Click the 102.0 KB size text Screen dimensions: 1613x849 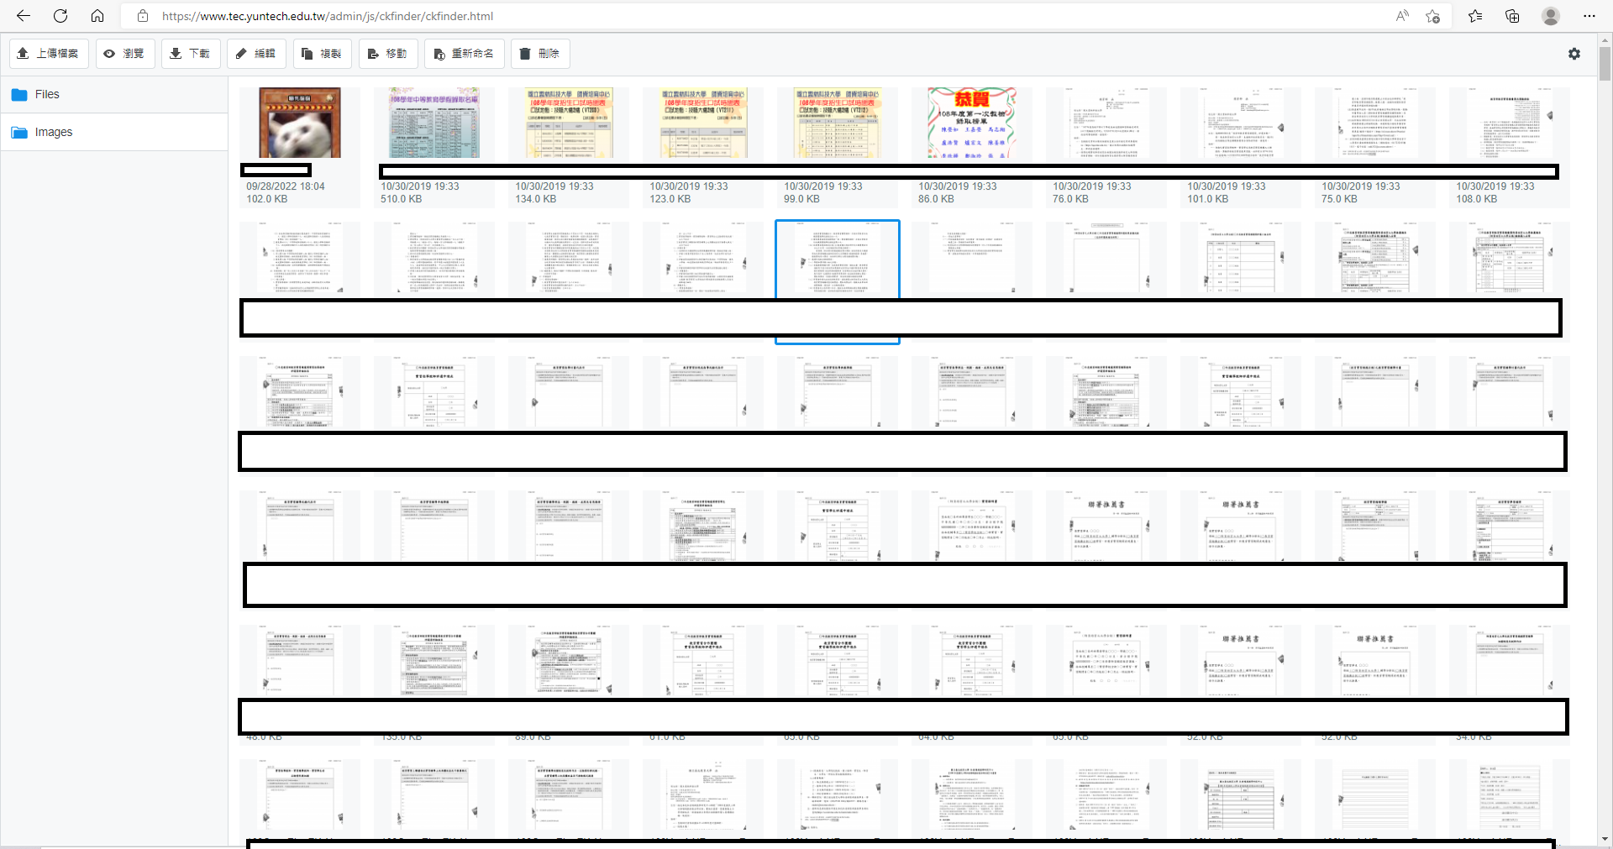[266, 199]
